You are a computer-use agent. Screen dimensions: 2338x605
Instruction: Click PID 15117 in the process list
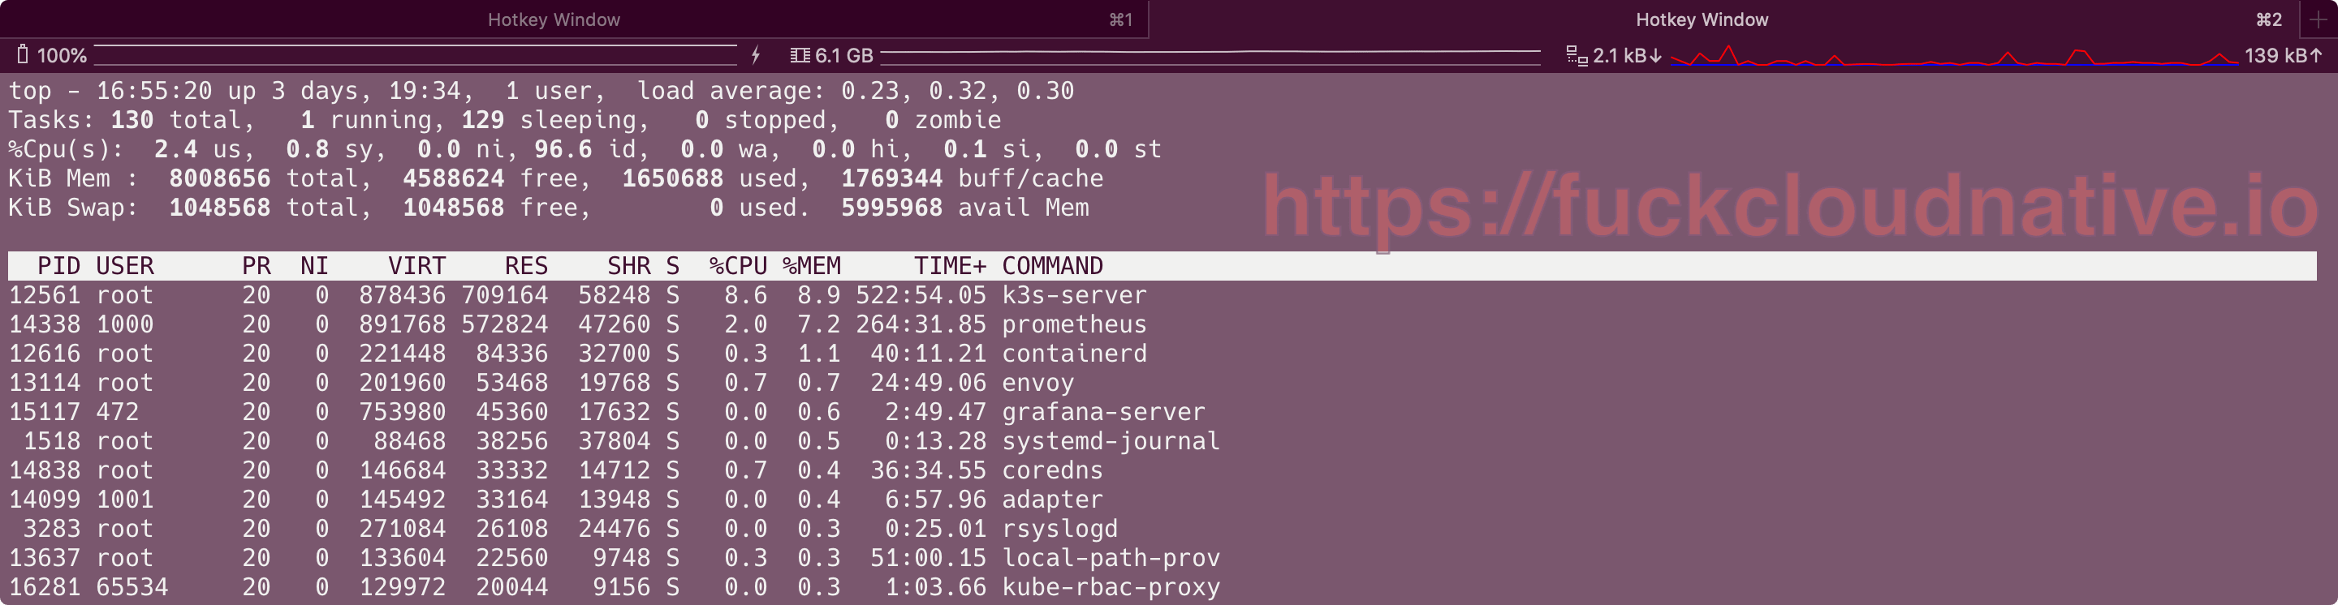tap(45, 412)
